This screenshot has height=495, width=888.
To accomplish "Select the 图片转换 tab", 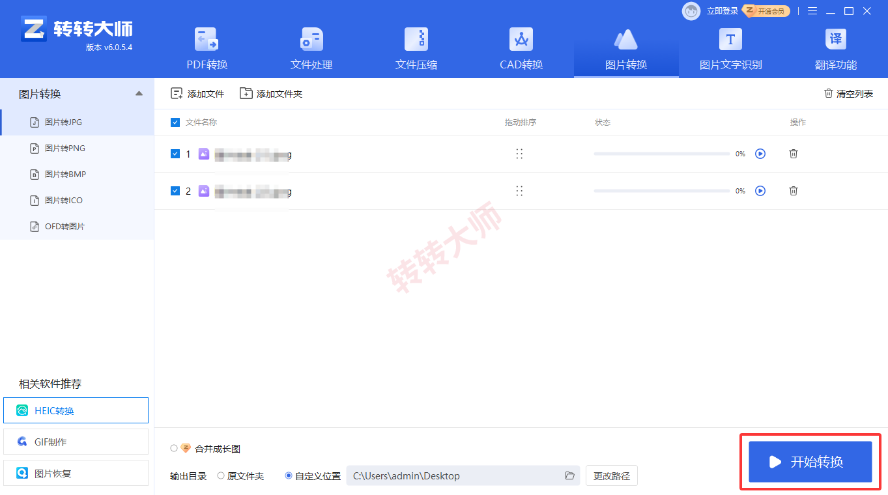I will tap(626, 49).
